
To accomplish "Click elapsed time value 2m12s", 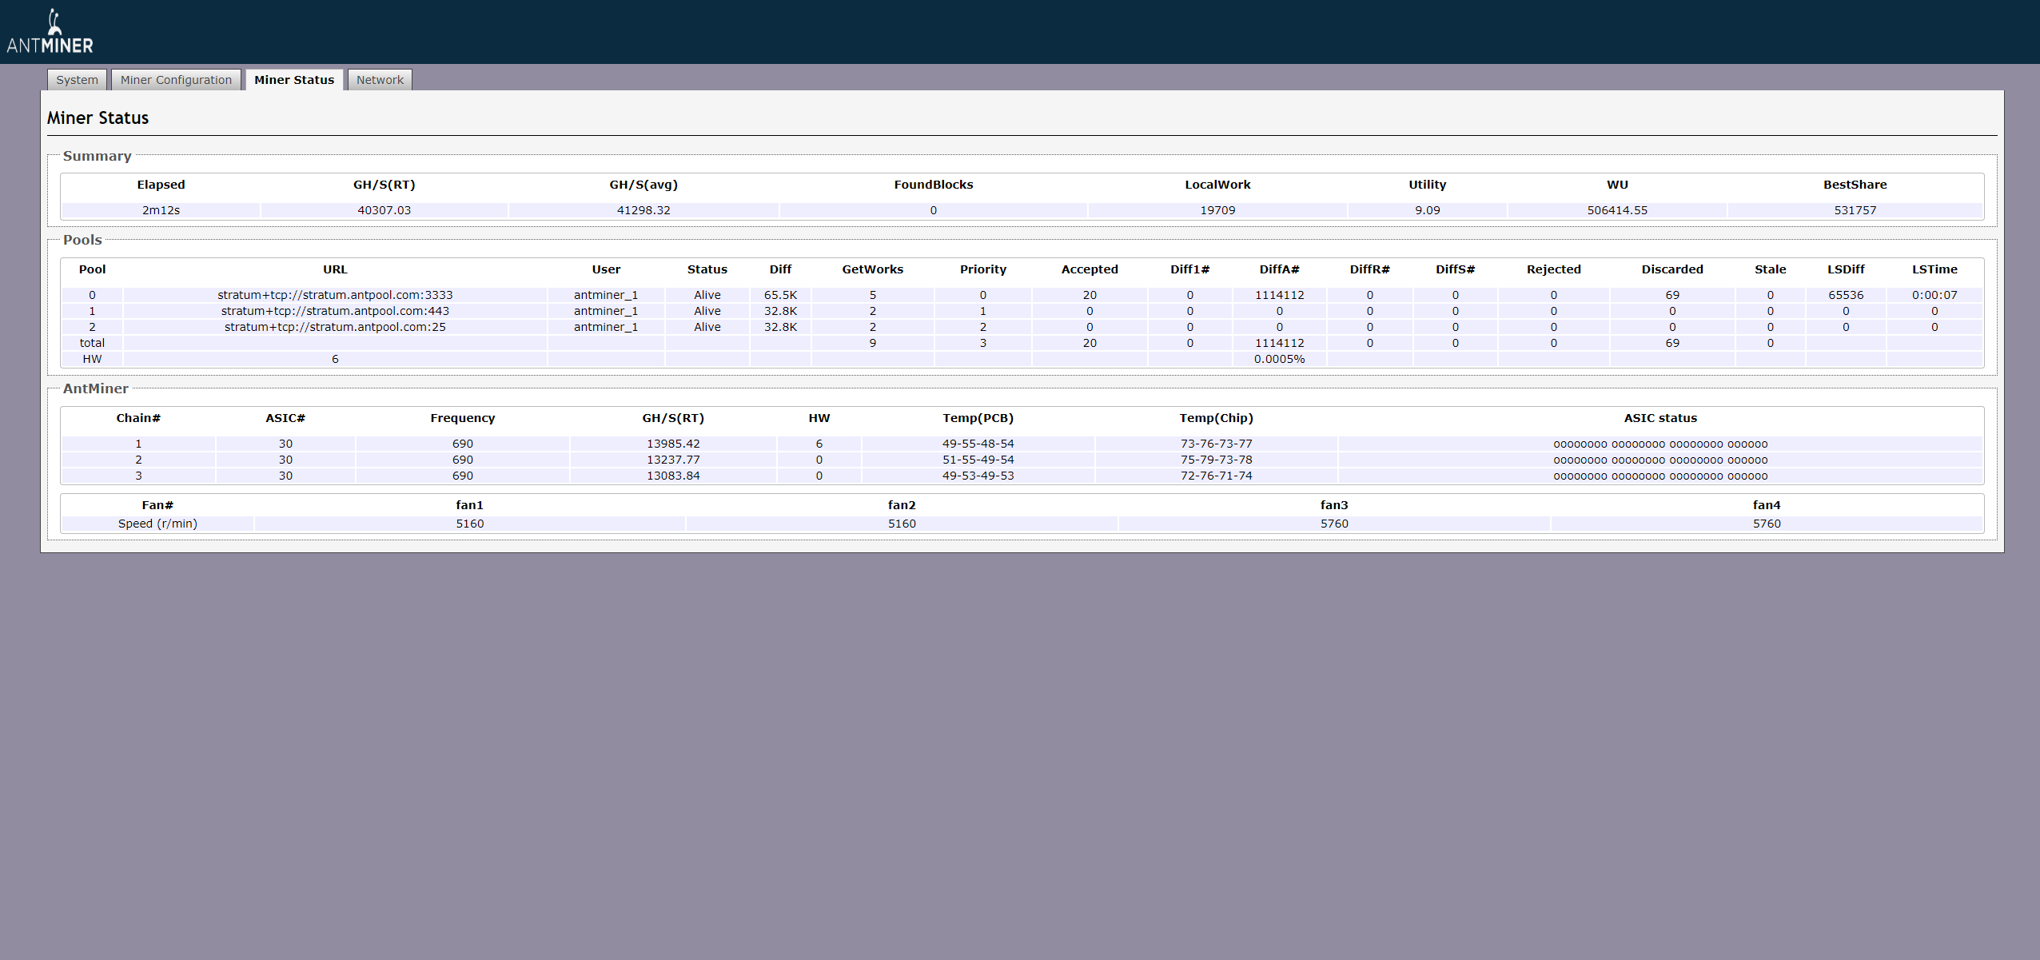I will click(x=161, y=210).
